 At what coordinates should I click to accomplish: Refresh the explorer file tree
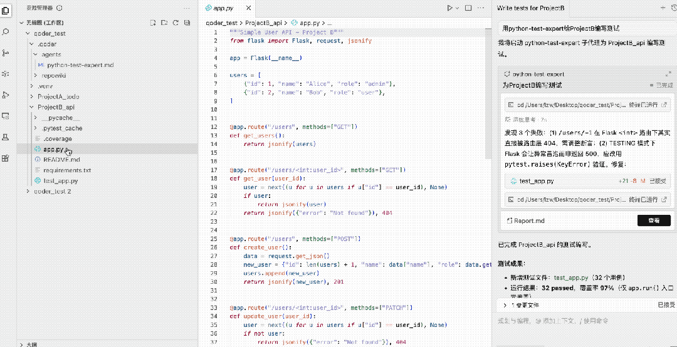coord(176,23)
